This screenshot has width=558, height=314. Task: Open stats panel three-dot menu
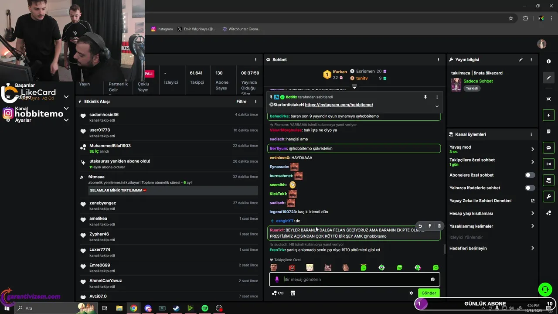tap(256, 60)
